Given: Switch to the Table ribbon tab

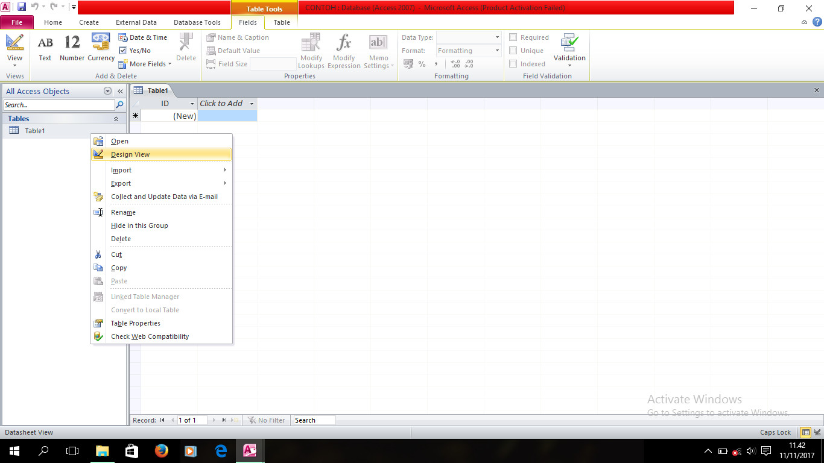Looking at the screenshot, I should (x=281, y=22).
